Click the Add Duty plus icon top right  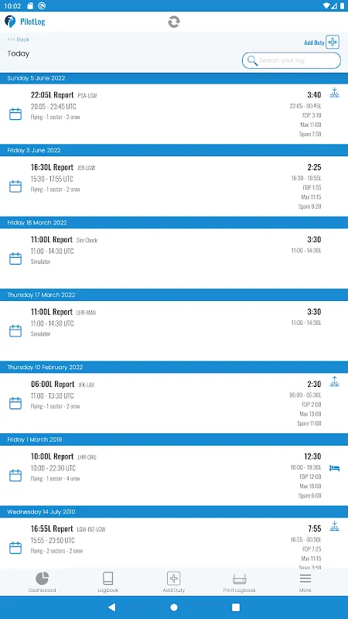pyautogui.click(x=333, y=42)
